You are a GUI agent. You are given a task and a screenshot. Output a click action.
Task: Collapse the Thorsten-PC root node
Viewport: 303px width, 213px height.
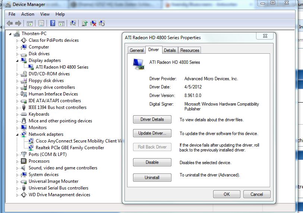10,34
